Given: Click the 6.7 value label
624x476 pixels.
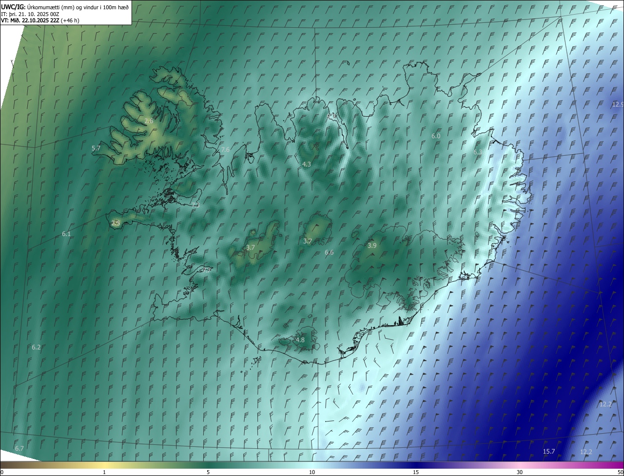Looking at the screenshot, I should pos(19,448).
